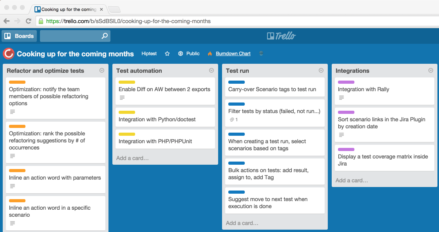Open card 'Integration with PHP/PHPUnit'

[x=165, y=139]
